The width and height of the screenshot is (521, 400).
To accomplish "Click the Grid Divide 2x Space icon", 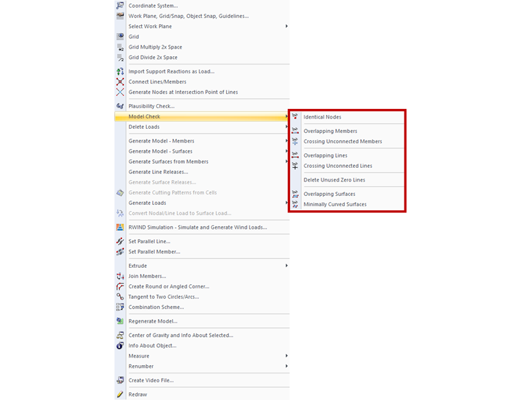I will [x=120, y=57].
